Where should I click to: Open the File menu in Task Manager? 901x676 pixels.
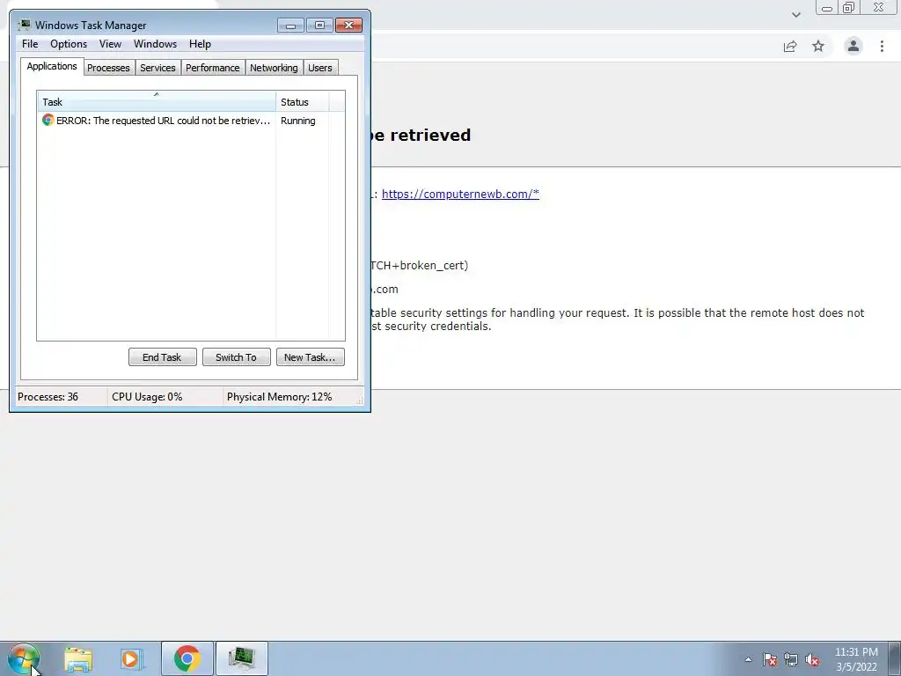pos(30,44)
